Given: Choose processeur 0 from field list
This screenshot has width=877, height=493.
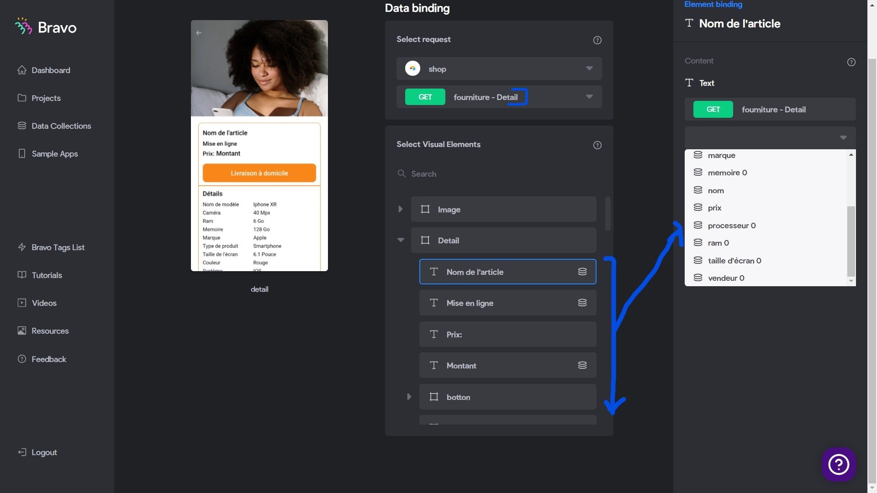Looking at the screenshot, I should pos(766,226).
